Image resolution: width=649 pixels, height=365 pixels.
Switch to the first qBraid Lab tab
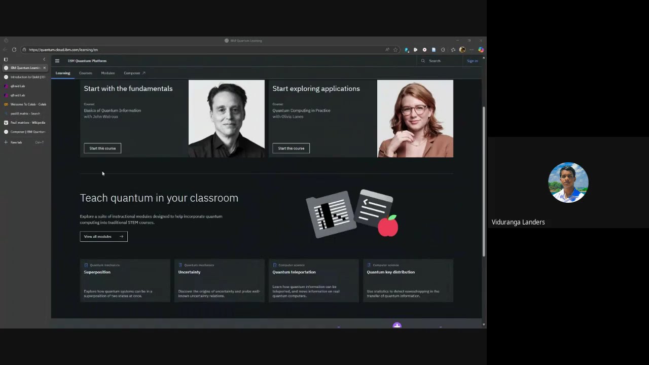pos(24,86)
